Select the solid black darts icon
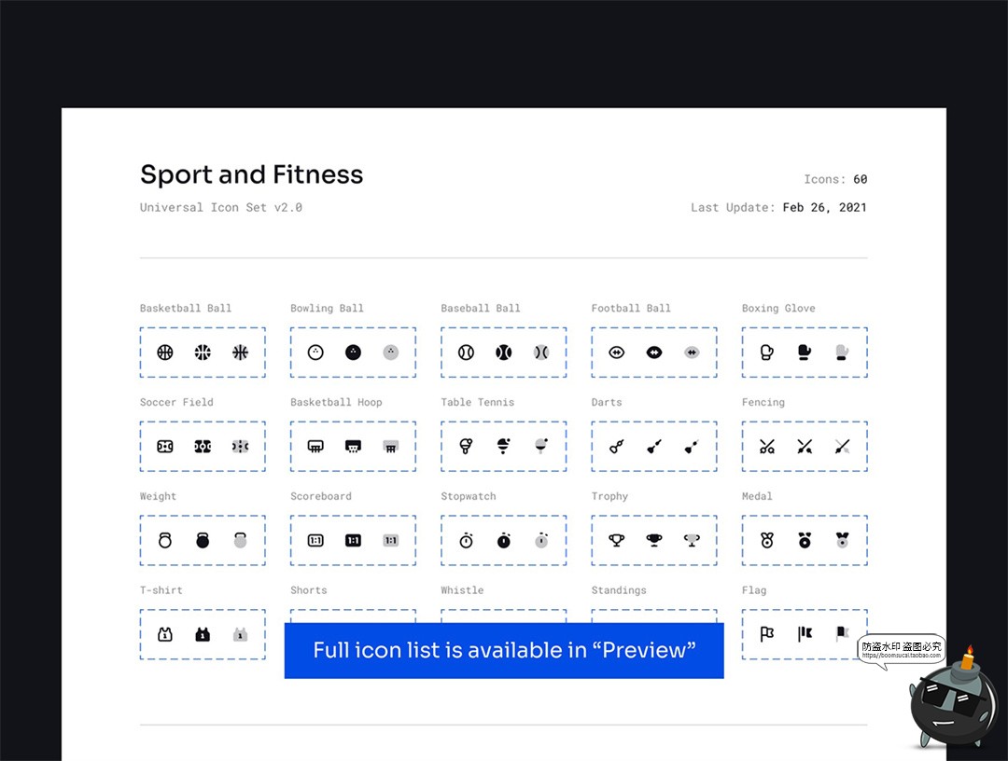Image resolution: width=1008 pixels, height=761 pixels. tap(654, 447)
